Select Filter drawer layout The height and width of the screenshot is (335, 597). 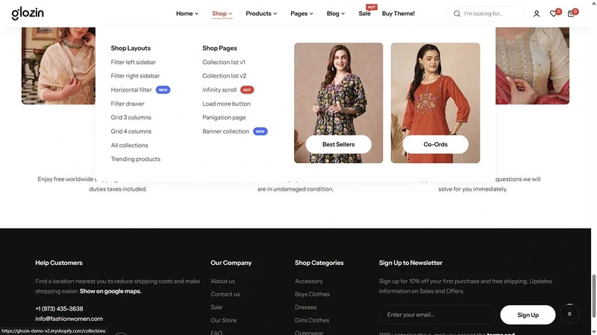(x=128, y=103)
